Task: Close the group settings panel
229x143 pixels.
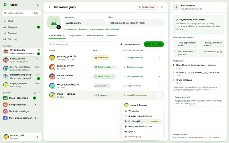Action: (x=162, y=7)
